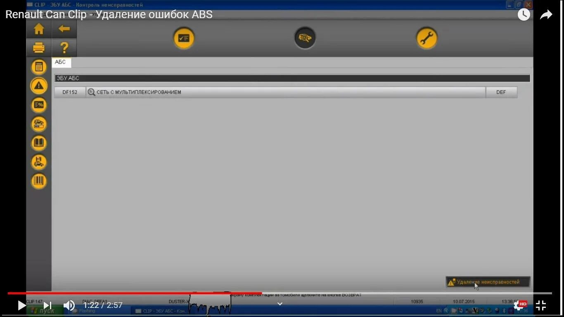564x317 pixels.
Task: Play the video
Action: pyautogui.click(x=22, y=305)
